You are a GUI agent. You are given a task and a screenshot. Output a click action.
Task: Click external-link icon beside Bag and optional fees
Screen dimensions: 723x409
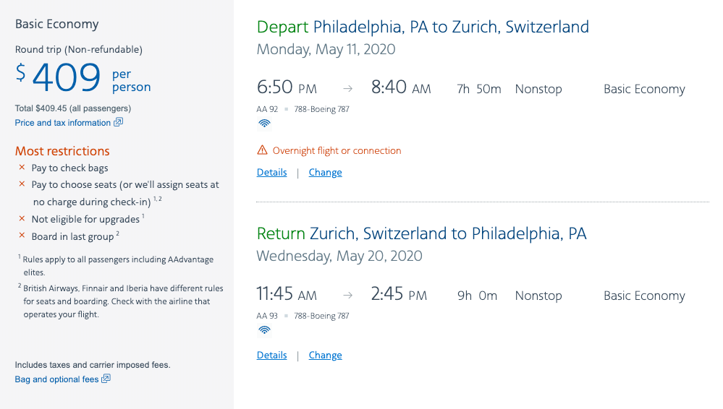(106, 379)
